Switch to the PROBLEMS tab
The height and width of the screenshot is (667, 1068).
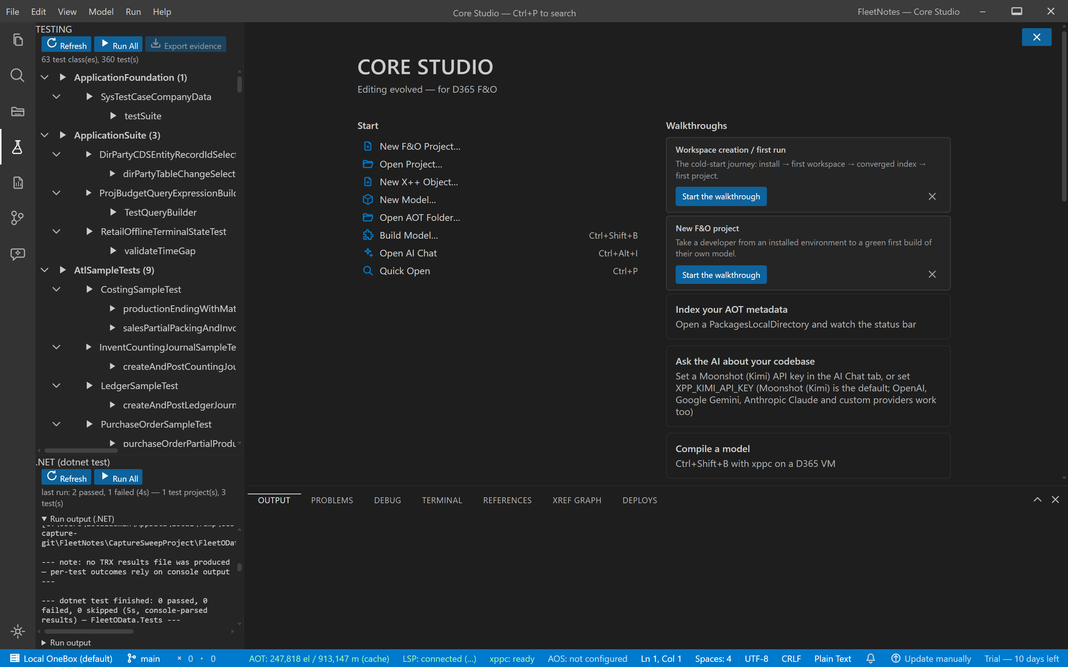[x=332, y=500]
